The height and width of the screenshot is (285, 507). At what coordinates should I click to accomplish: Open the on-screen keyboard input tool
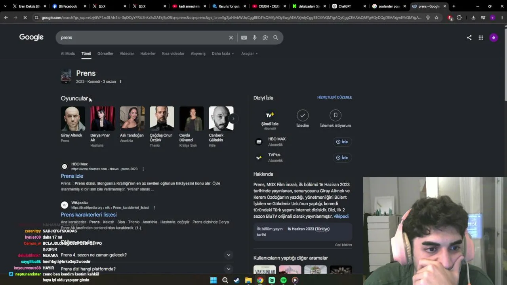[x=244, y=38]
